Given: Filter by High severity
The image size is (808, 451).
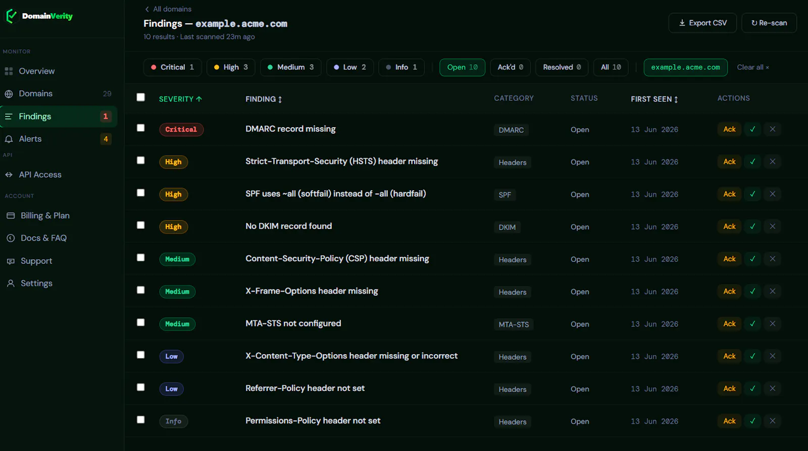Looking at the screenshot, I should pyautogui.click(x=231, y=68).
